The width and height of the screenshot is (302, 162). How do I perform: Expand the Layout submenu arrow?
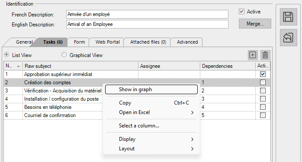[192, 149]
